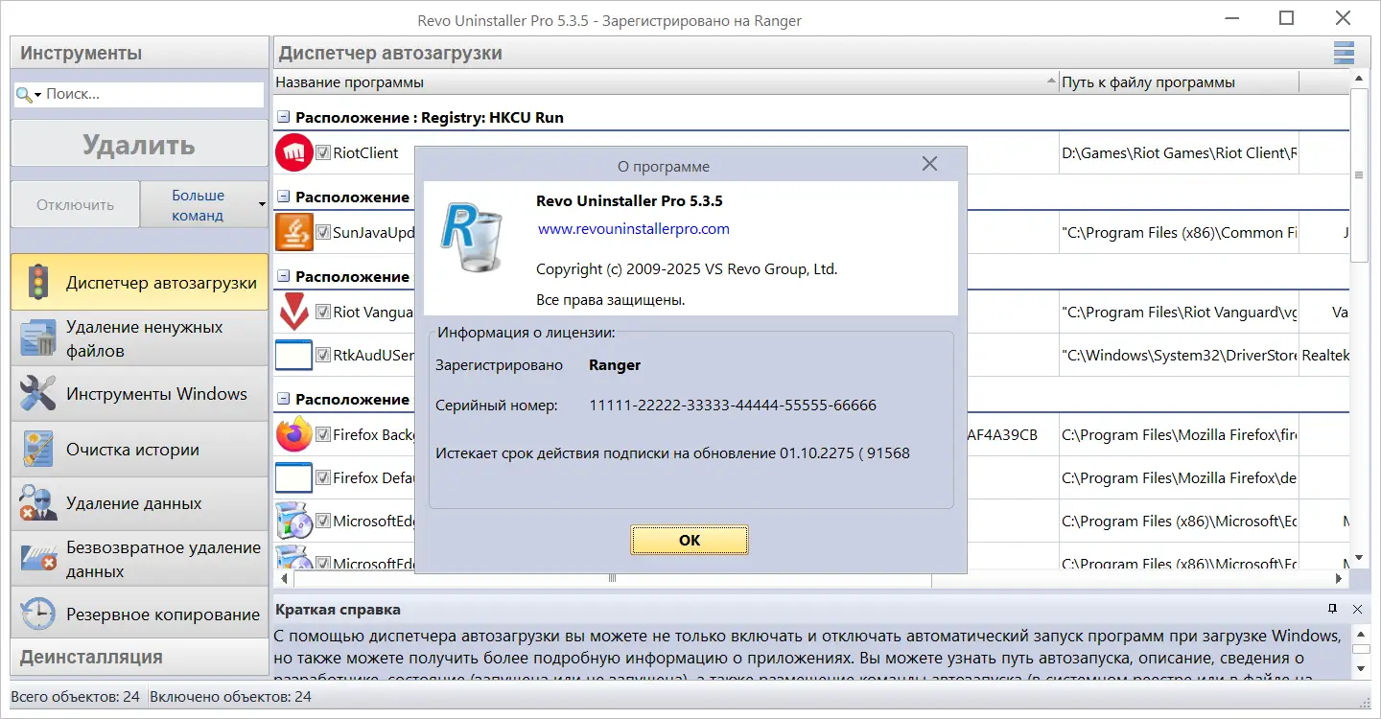
Task: Open the junk files cleaner trash icon
Action: click(38, 338)
